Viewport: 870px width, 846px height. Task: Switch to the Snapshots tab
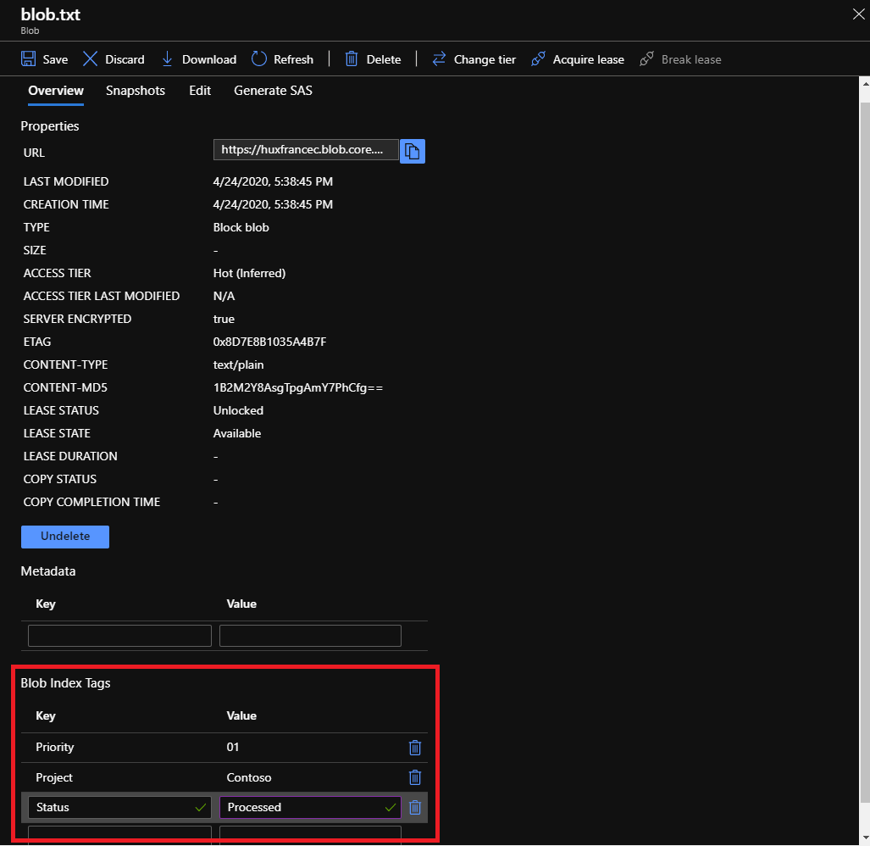136,91
